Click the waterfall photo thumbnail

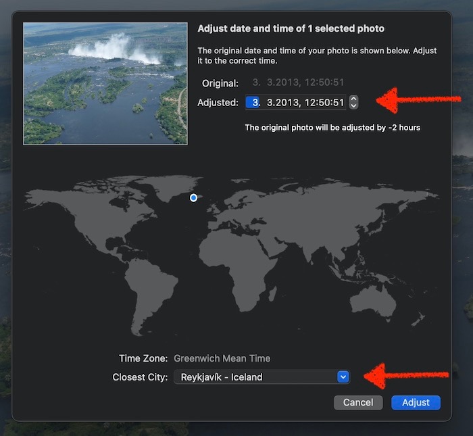click(105, 84)
